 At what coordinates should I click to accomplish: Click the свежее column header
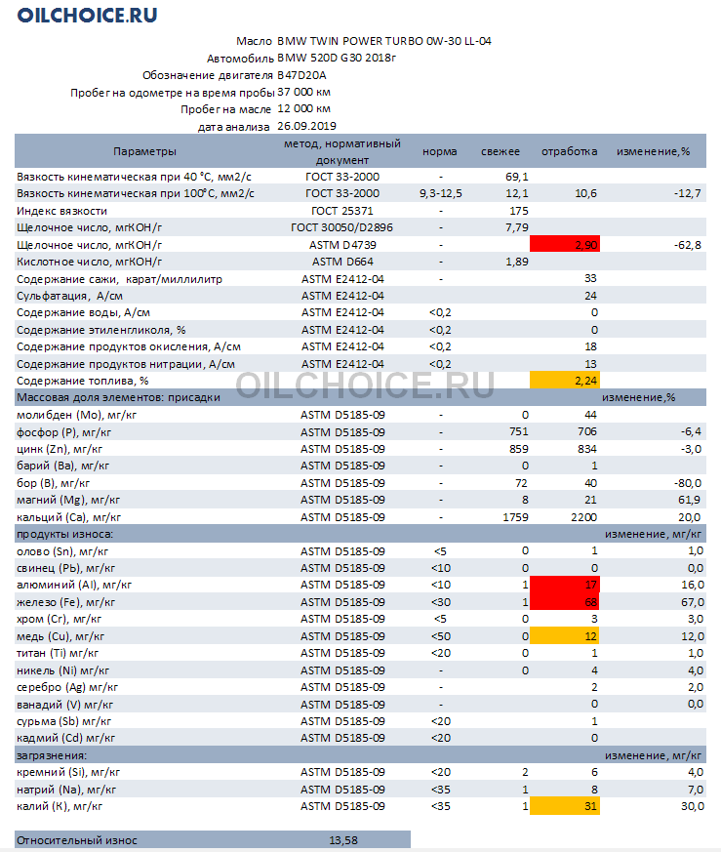pos(500,151)
